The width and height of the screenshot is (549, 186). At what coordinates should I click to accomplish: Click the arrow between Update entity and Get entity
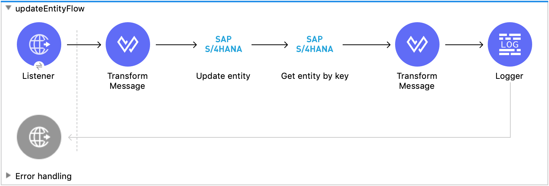pos(270,45)
